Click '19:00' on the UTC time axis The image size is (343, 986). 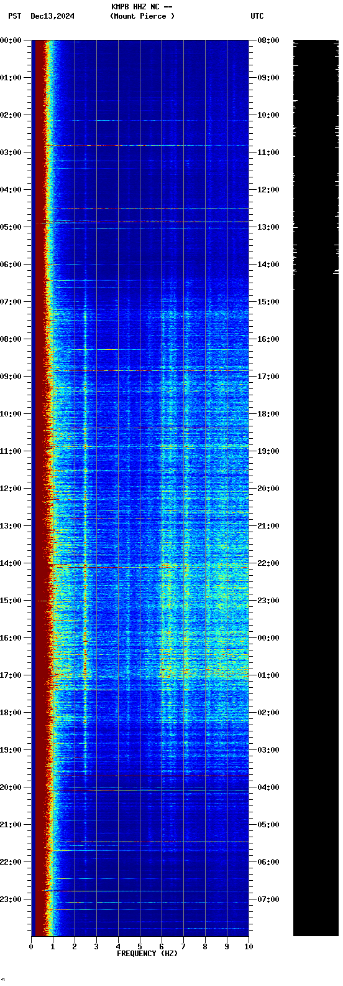point(268,451)
